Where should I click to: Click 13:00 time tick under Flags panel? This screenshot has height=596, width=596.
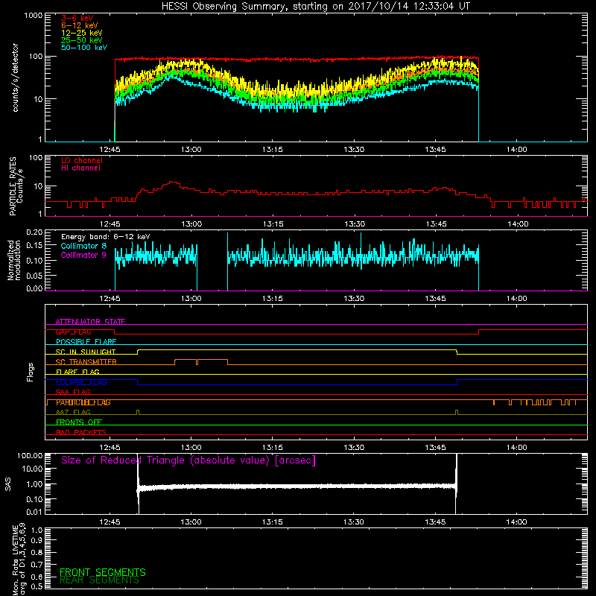point(191,448)
